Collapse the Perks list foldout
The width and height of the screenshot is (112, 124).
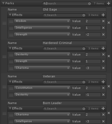pyautogui.click(x=4, y=3)
